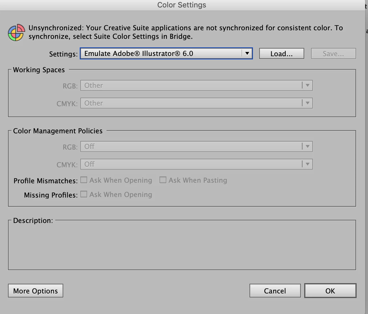The image size is (368, 314).
Task: Cancel the Color Settings dialog
Action: 275,291
